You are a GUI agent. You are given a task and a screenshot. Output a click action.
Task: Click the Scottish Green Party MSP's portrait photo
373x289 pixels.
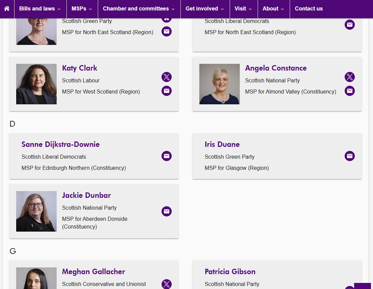coord(36,31)
